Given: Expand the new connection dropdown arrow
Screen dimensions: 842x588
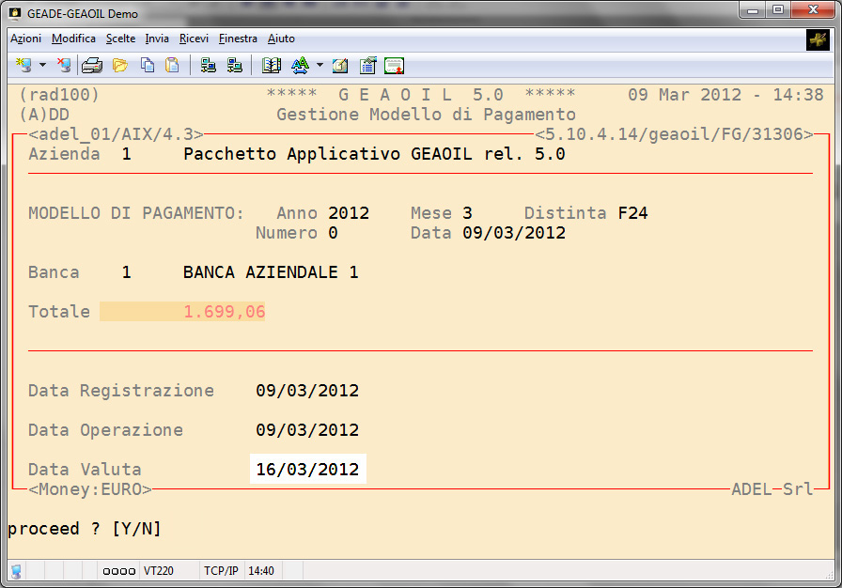Looking at the screenshot, I should (x=42, y=66).
